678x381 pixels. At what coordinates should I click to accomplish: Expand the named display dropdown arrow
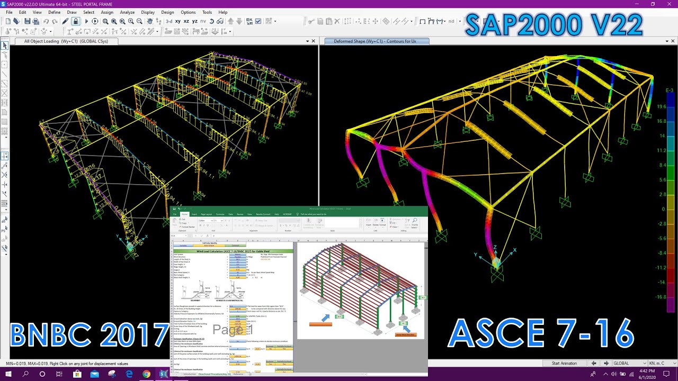pos(275,21)
